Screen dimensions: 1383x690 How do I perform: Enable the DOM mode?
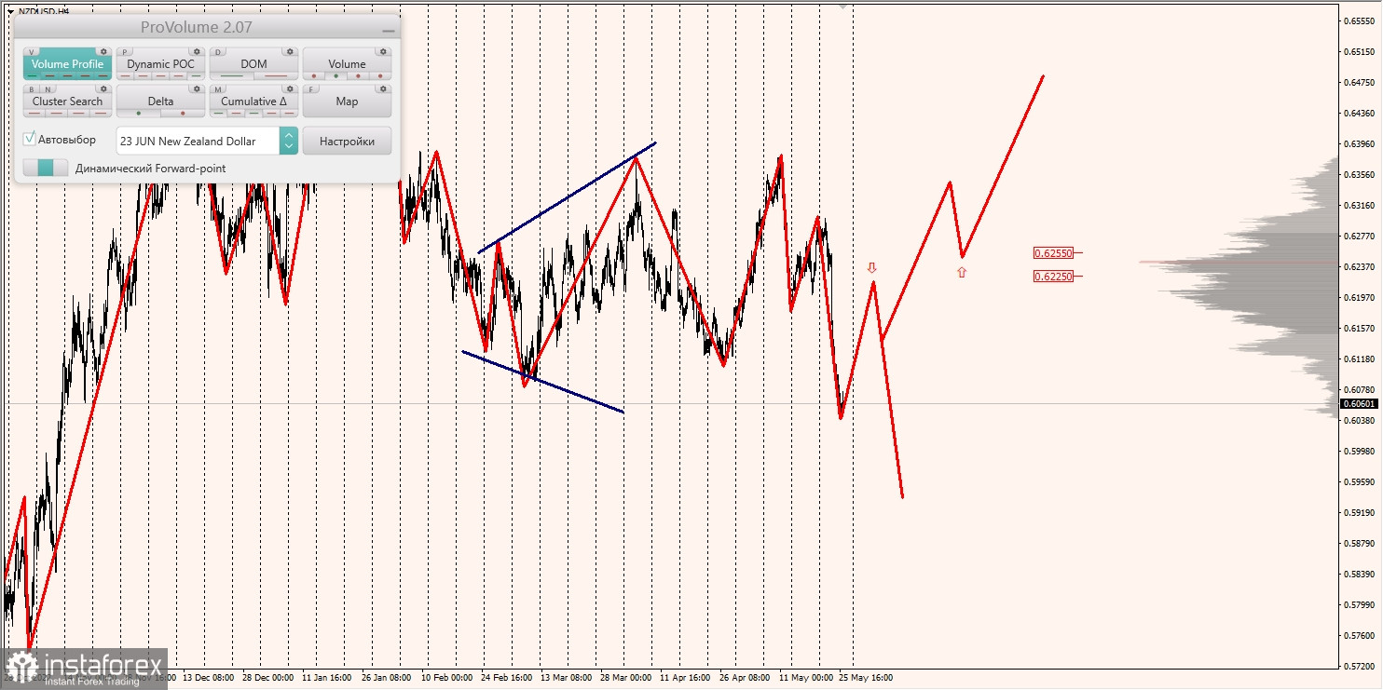[x=253, y=64]
